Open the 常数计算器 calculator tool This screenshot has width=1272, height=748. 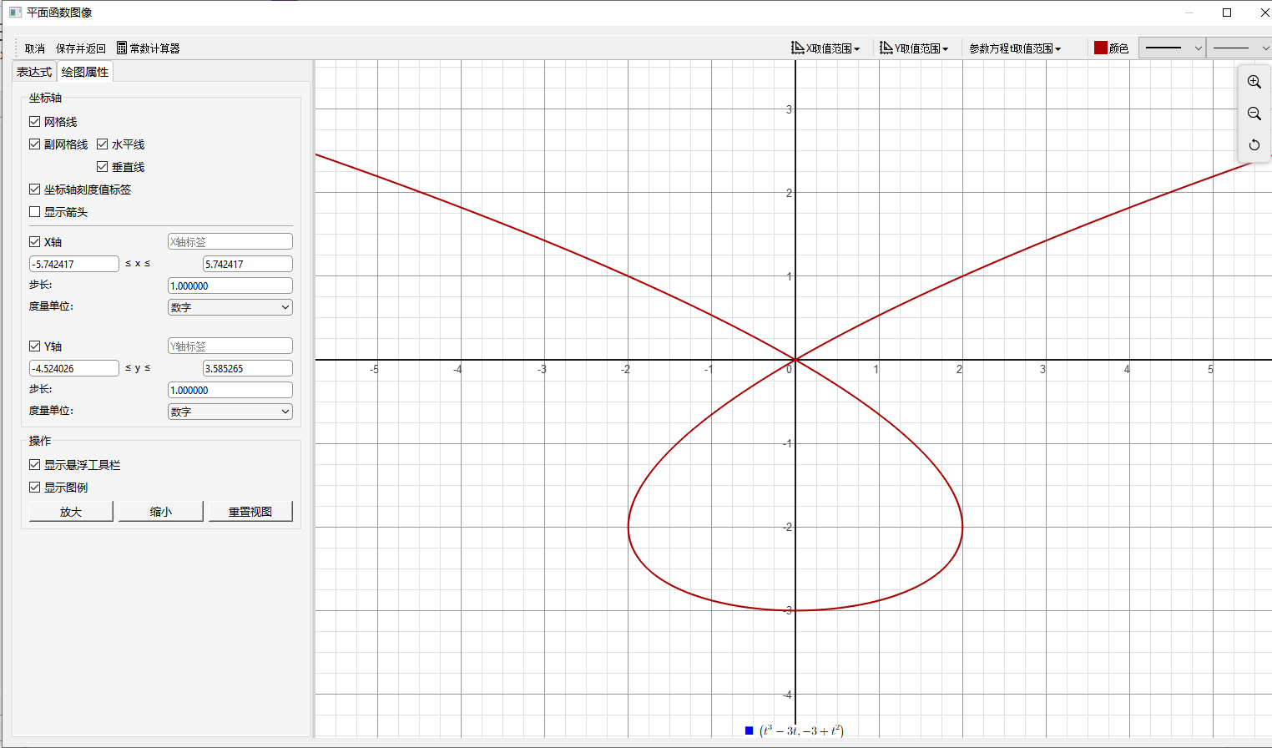(x=148, y=48)
